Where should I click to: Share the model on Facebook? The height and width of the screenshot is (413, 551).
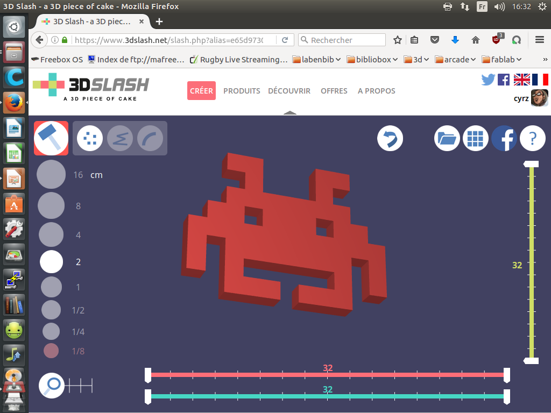pos(504,139)
